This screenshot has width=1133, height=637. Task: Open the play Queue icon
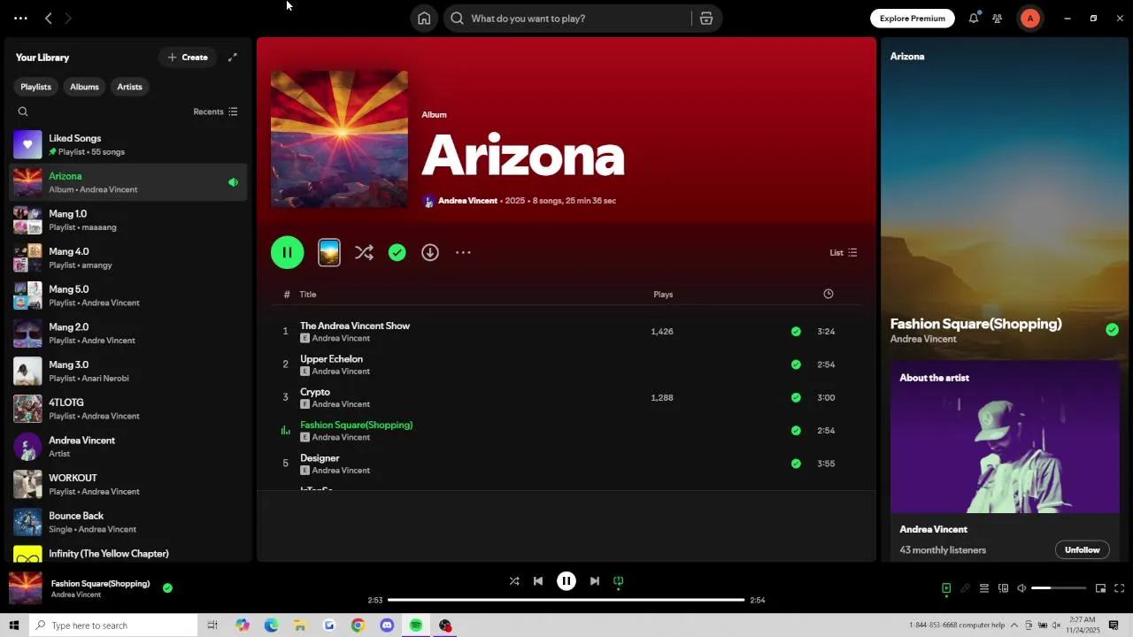(983, 588)
